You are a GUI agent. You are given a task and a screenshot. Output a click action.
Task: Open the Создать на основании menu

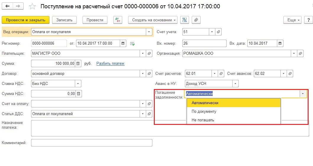153,20
